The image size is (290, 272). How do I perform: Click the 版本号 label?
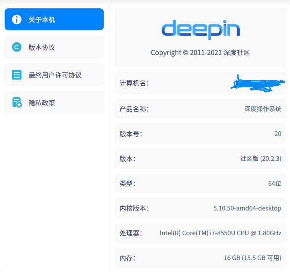(x=131, y=134)
